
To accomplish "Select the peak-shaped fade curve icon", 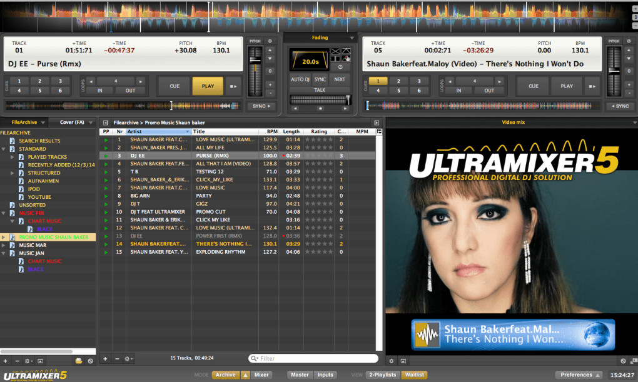I will coord(346,51).
